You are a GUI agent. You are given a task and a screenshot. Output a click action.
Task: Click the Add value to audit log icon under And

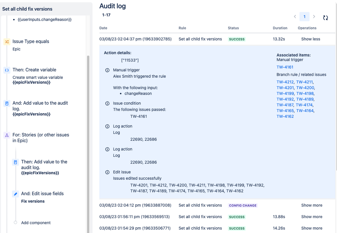pyautogui.click(x=7, y=103)
